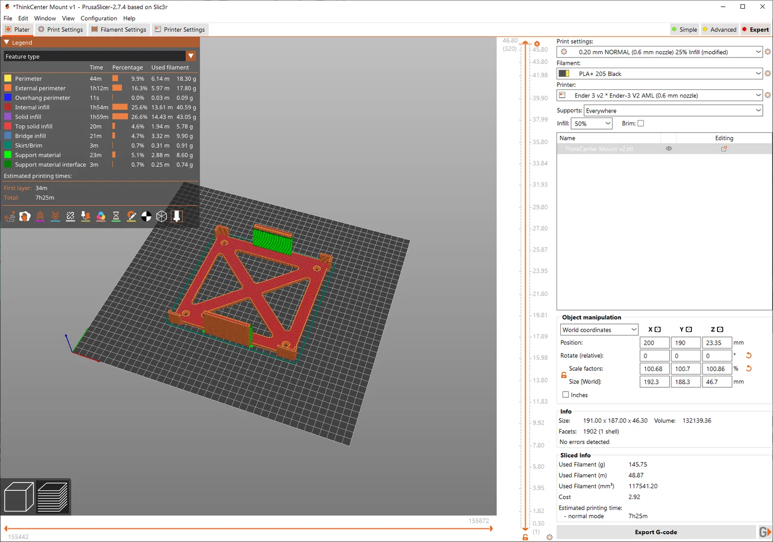Click the add color change plus icon
The width and height of the screenshot is (773, 542).
(x=537, y=44)
